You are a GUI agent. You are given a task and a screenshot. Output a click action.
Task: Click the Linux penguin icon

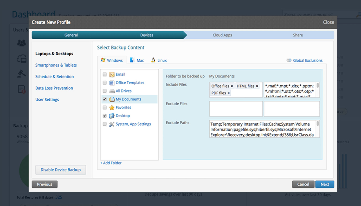pos(153,60)
